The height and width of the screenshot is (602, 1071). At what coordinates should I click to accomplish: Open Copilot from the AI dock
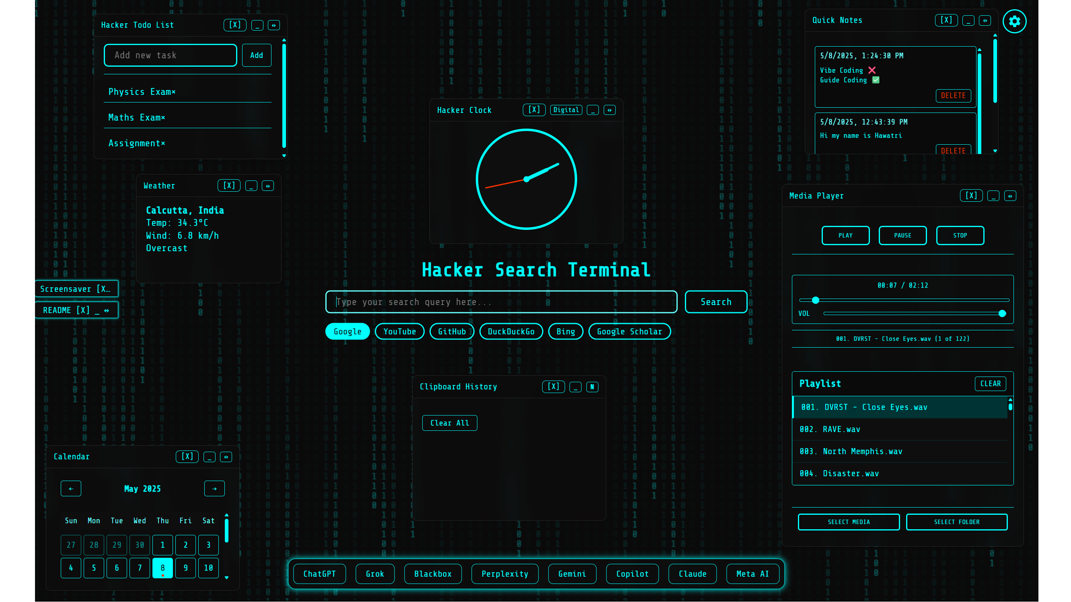632,574
